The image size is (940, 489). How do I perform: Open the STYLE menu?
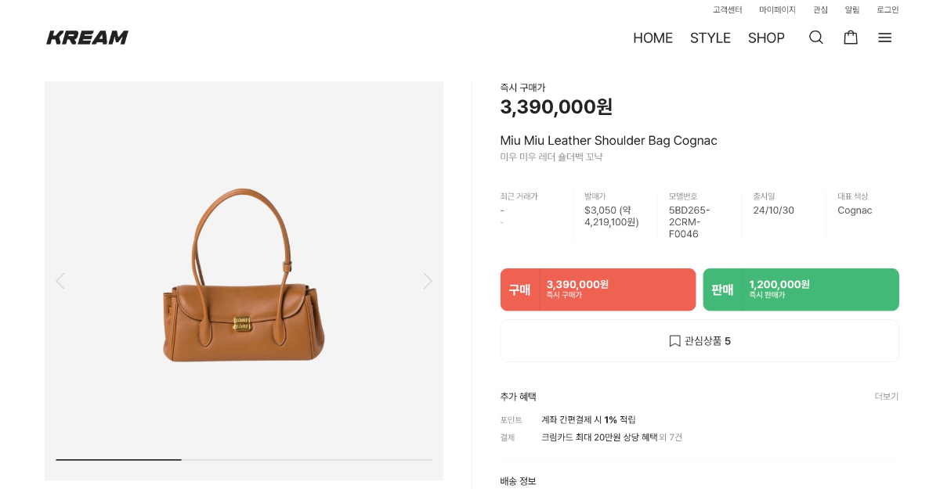click(x=710, y=38)
